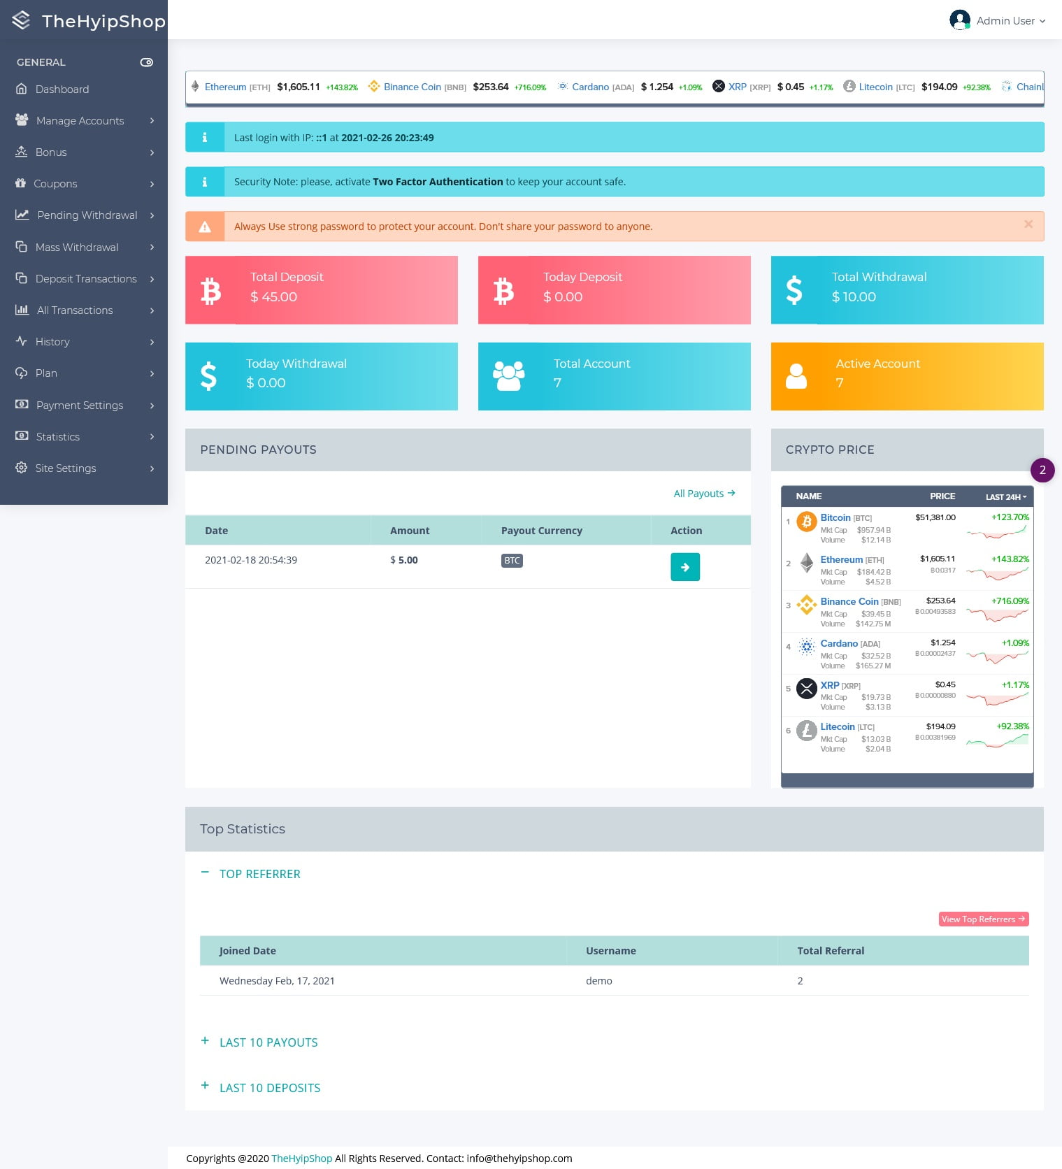Click Ethereum in the price ticker
The image size is (1062, 1169).
pyautogui.click(x=225, y=87)
